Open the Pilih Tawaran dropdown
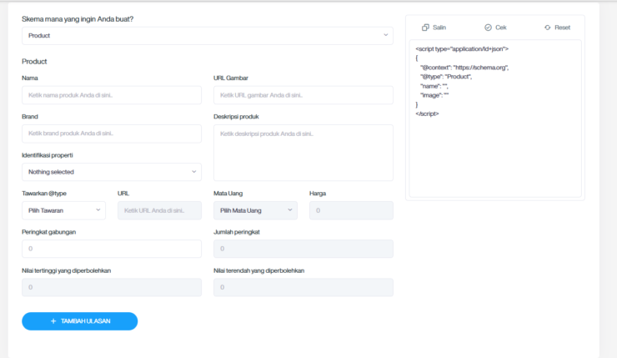 (63, 210)
